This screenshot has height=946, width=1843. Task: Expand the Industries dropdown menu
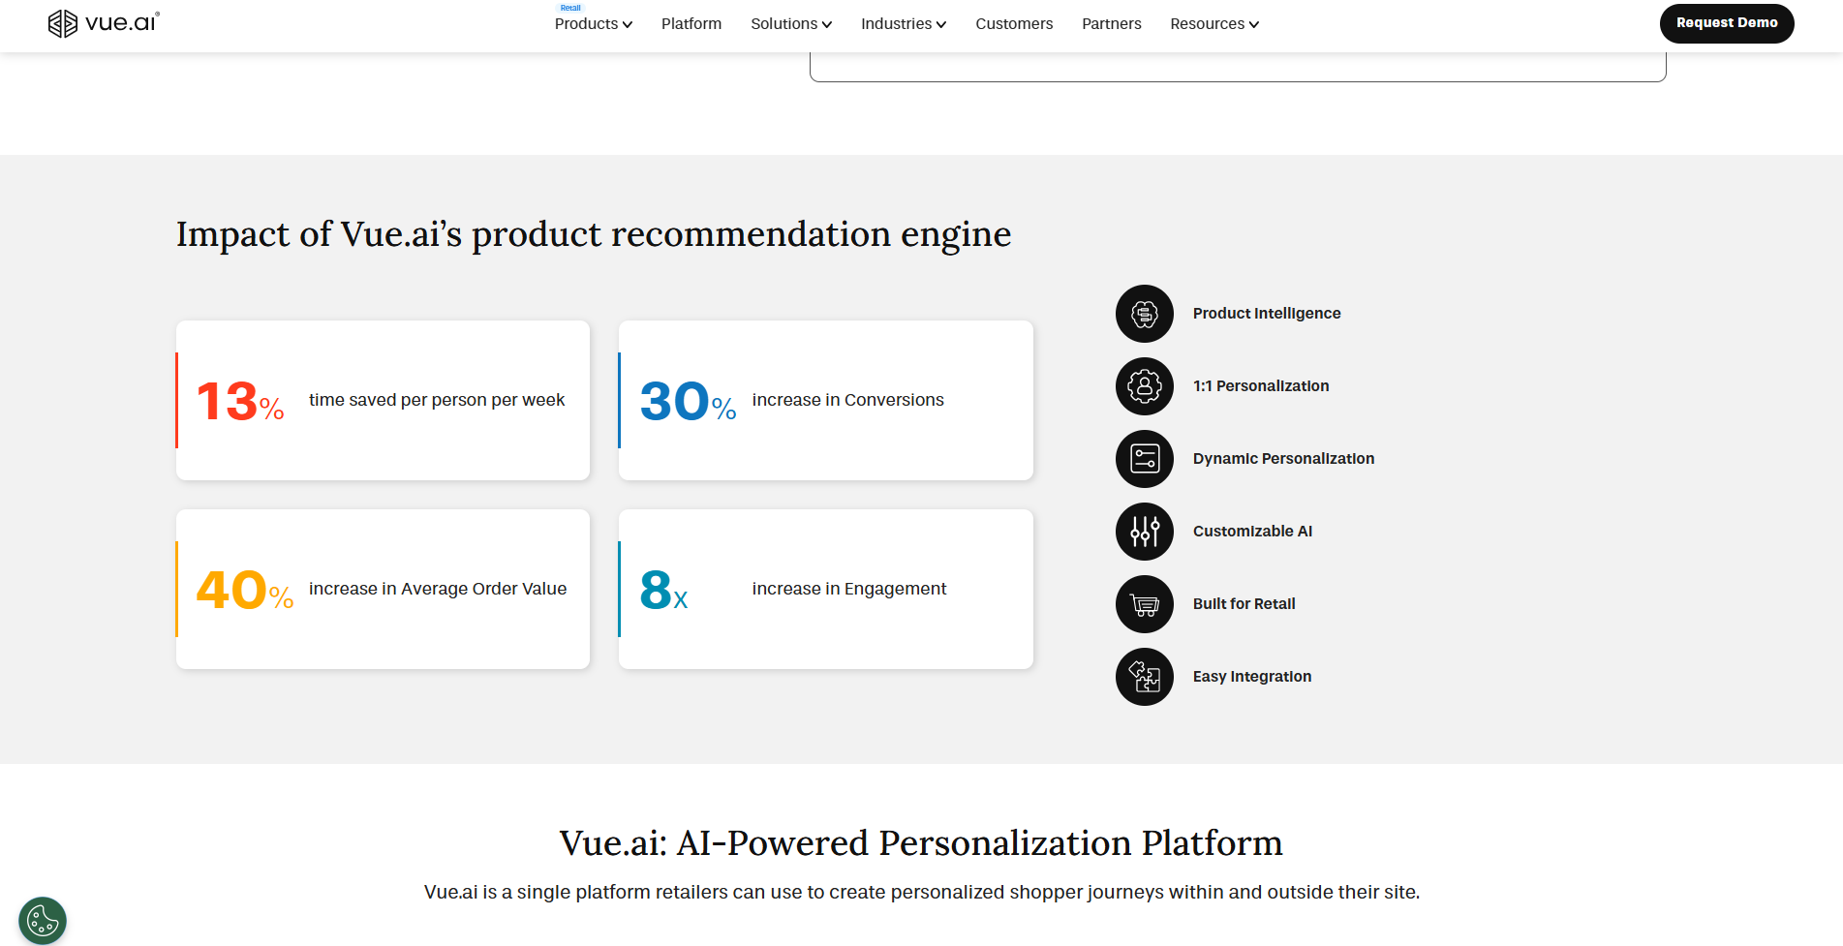[903, 24]
